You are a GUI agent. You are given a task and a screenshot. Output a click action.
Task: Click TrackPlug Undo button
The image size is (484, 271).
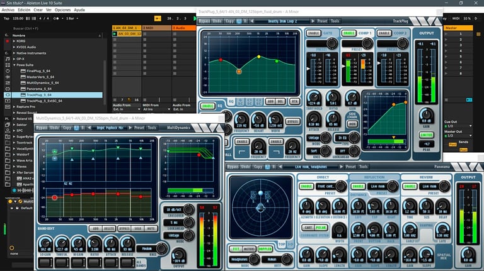(217, 21)
